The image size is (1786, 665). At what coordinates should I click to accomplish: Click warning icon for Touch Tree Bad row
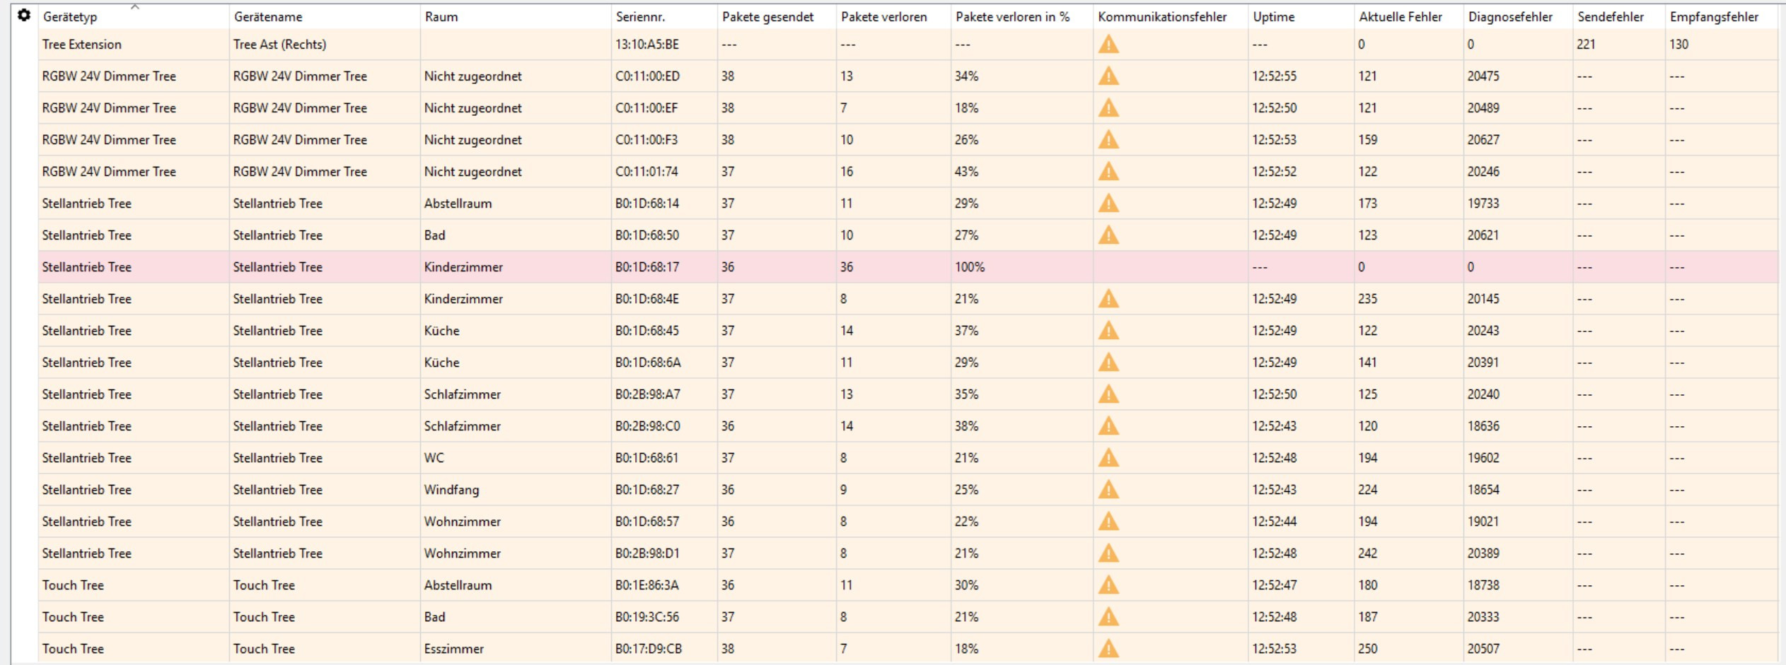tap(1108, 617)
